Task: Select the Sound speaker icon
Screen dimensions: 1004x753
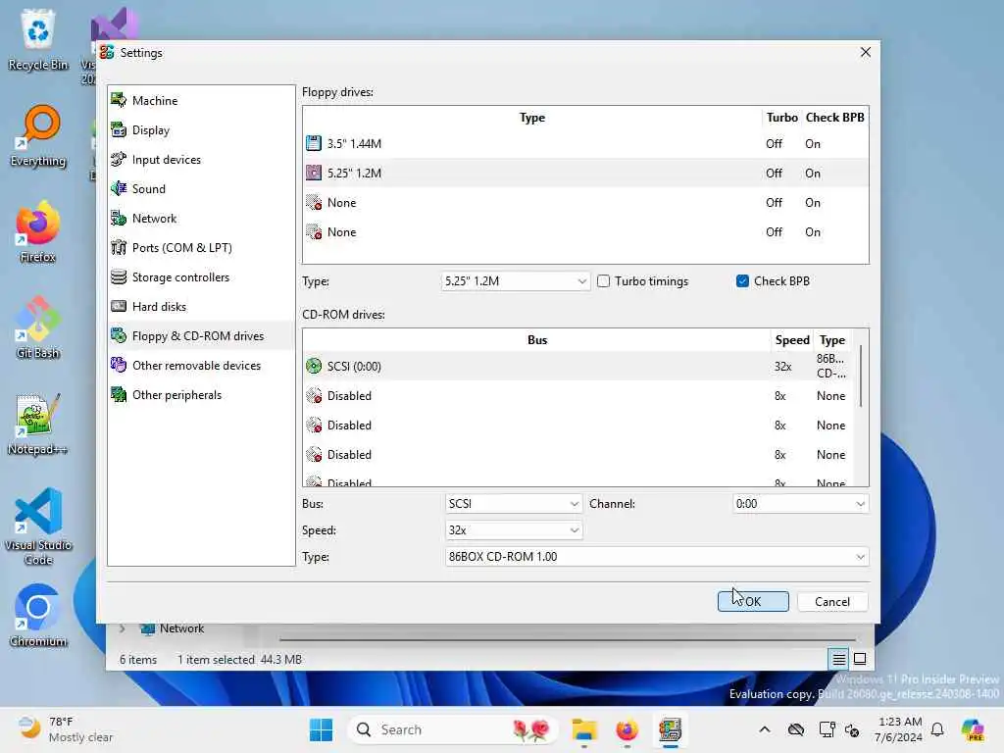Action: click(119, 188)
